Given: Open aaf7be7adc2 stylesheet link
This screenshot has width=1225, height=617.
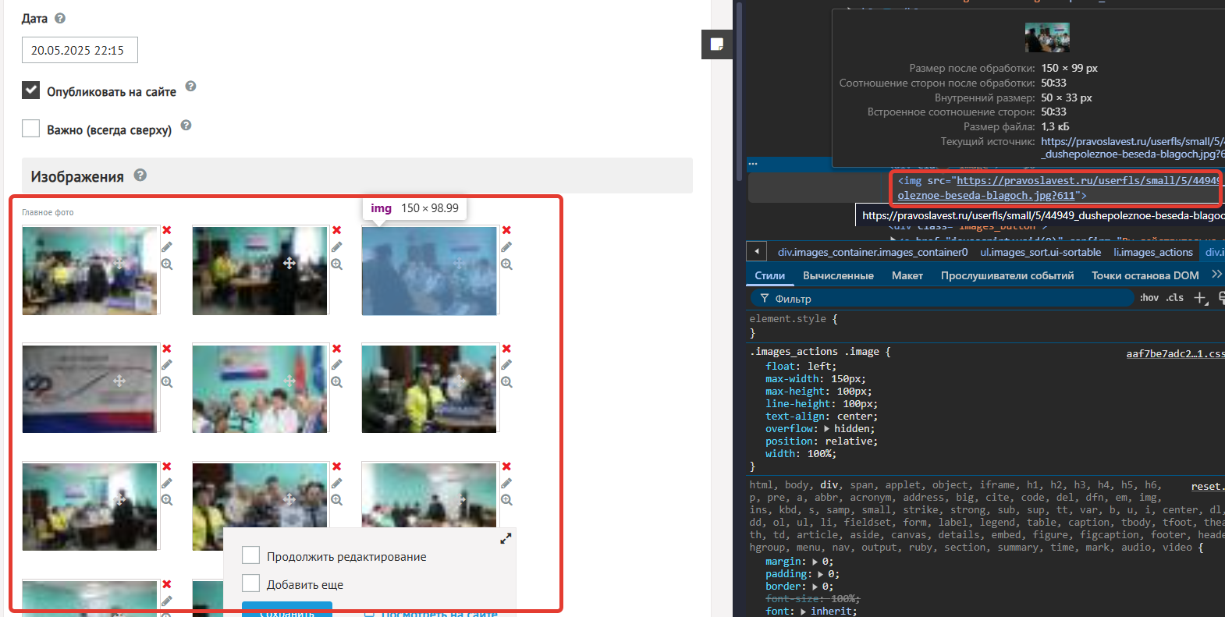Looking at the screenshot, I should (1175, 353).
